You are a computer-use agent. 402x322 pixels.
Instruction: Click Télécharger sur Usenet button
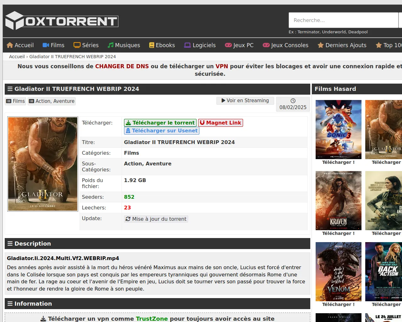point(162,130)
